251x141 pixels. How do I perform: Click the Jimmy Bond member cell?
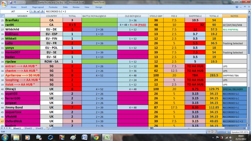click(22, 107)
